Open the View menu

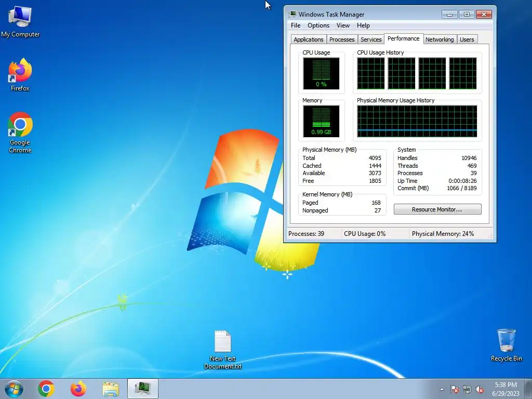click(343, 25)
